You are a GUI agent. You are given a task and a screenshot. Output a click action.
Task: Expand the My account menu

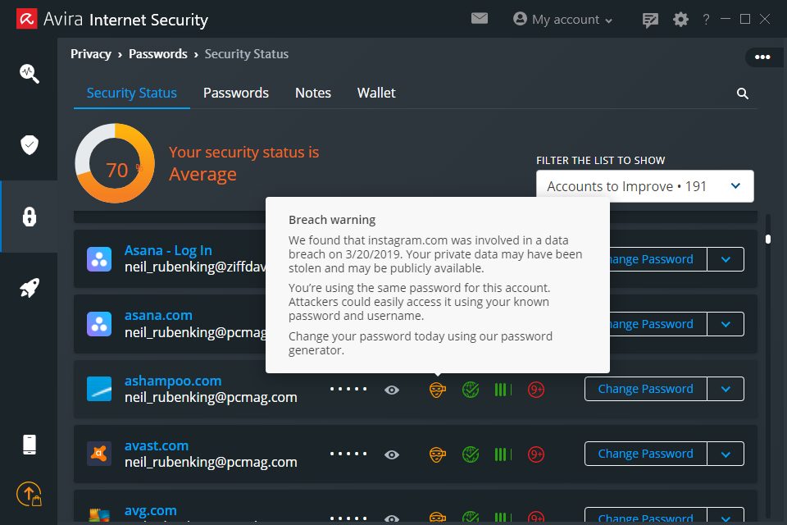(x=562, y=20)
